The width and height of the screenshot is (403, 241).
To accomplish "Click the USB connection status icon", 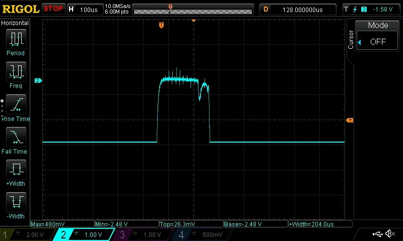I will click(377, 234).
